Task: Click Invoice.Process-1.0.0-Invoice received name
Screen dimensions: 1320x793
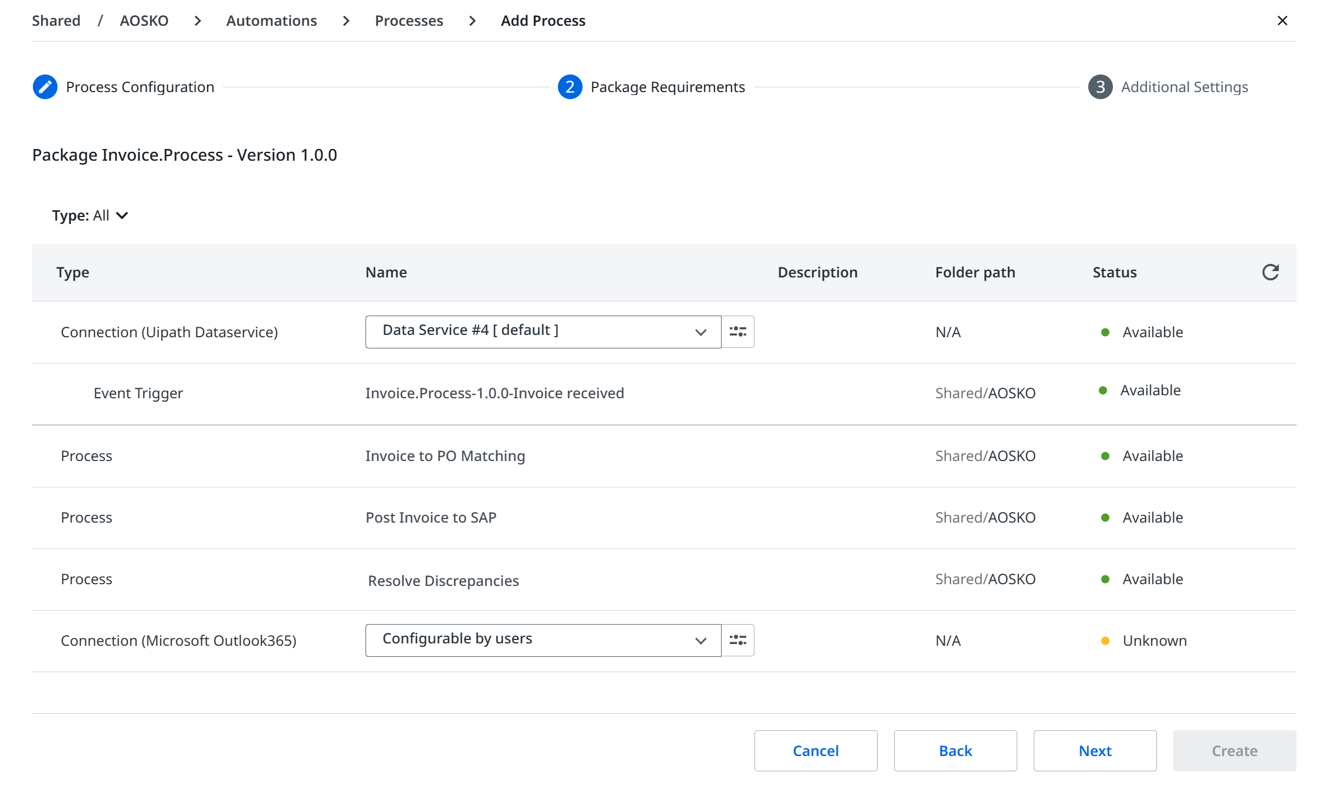Action: 495,393
